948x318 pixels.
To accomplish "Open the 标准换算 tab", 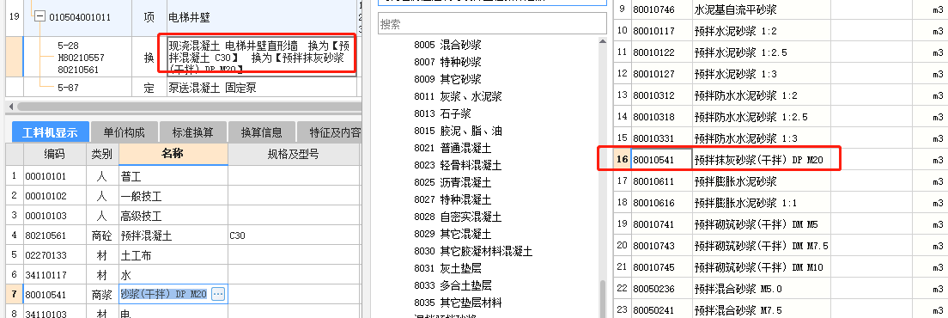I will (x=193, y=132).
